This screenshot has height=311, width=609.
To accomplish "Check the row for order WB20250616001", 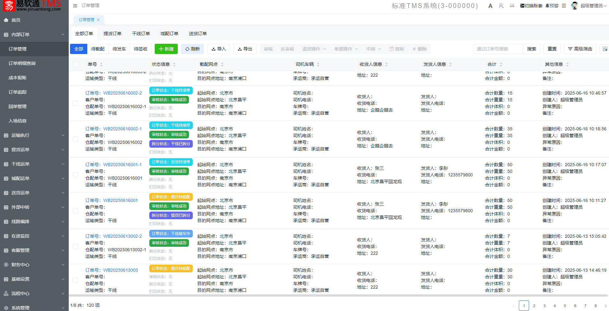I will [x=75, y=211].
